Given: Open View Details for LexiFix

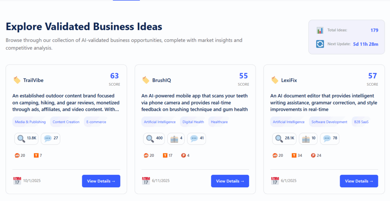Looking at the screenshot, I should click(x=359, y=181).
